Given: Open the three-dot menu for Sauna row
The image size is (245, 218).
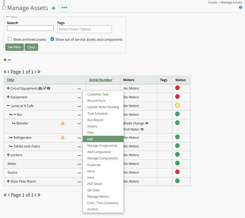Looking at the screenshot, I should (x=79, y=173).
